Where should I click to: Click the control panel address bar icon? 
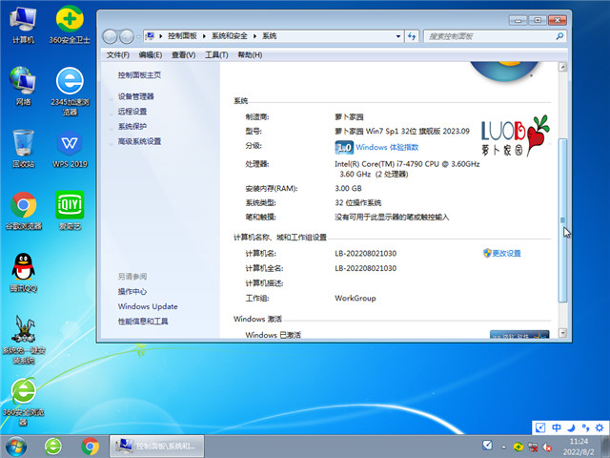coord(150,36)
